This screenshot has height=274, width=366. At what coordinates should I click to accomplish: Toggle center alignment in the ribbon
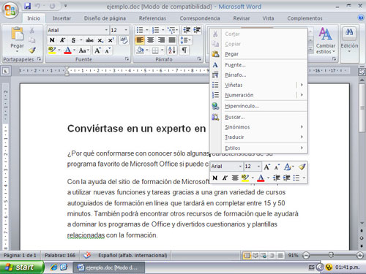click(151, 40)
